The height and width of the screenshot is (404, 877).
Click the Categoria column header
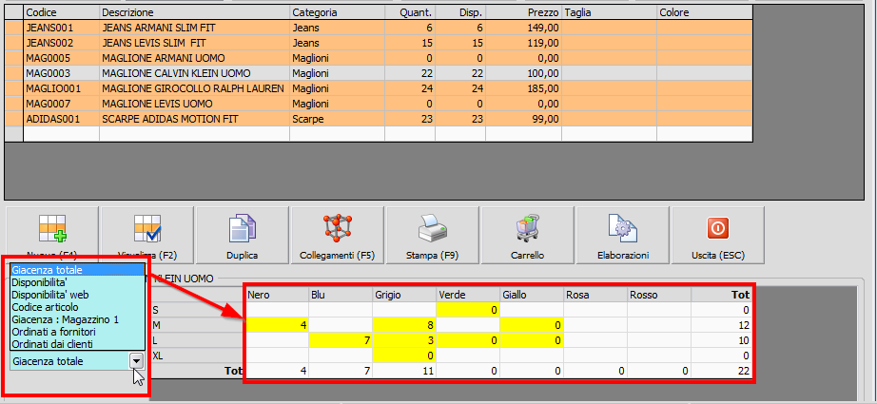(338, 12)
